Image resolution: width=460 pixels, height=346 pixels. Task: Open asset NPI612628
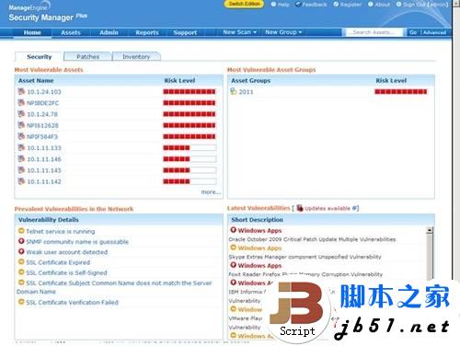pyautogui.click(x=42, y=125)
